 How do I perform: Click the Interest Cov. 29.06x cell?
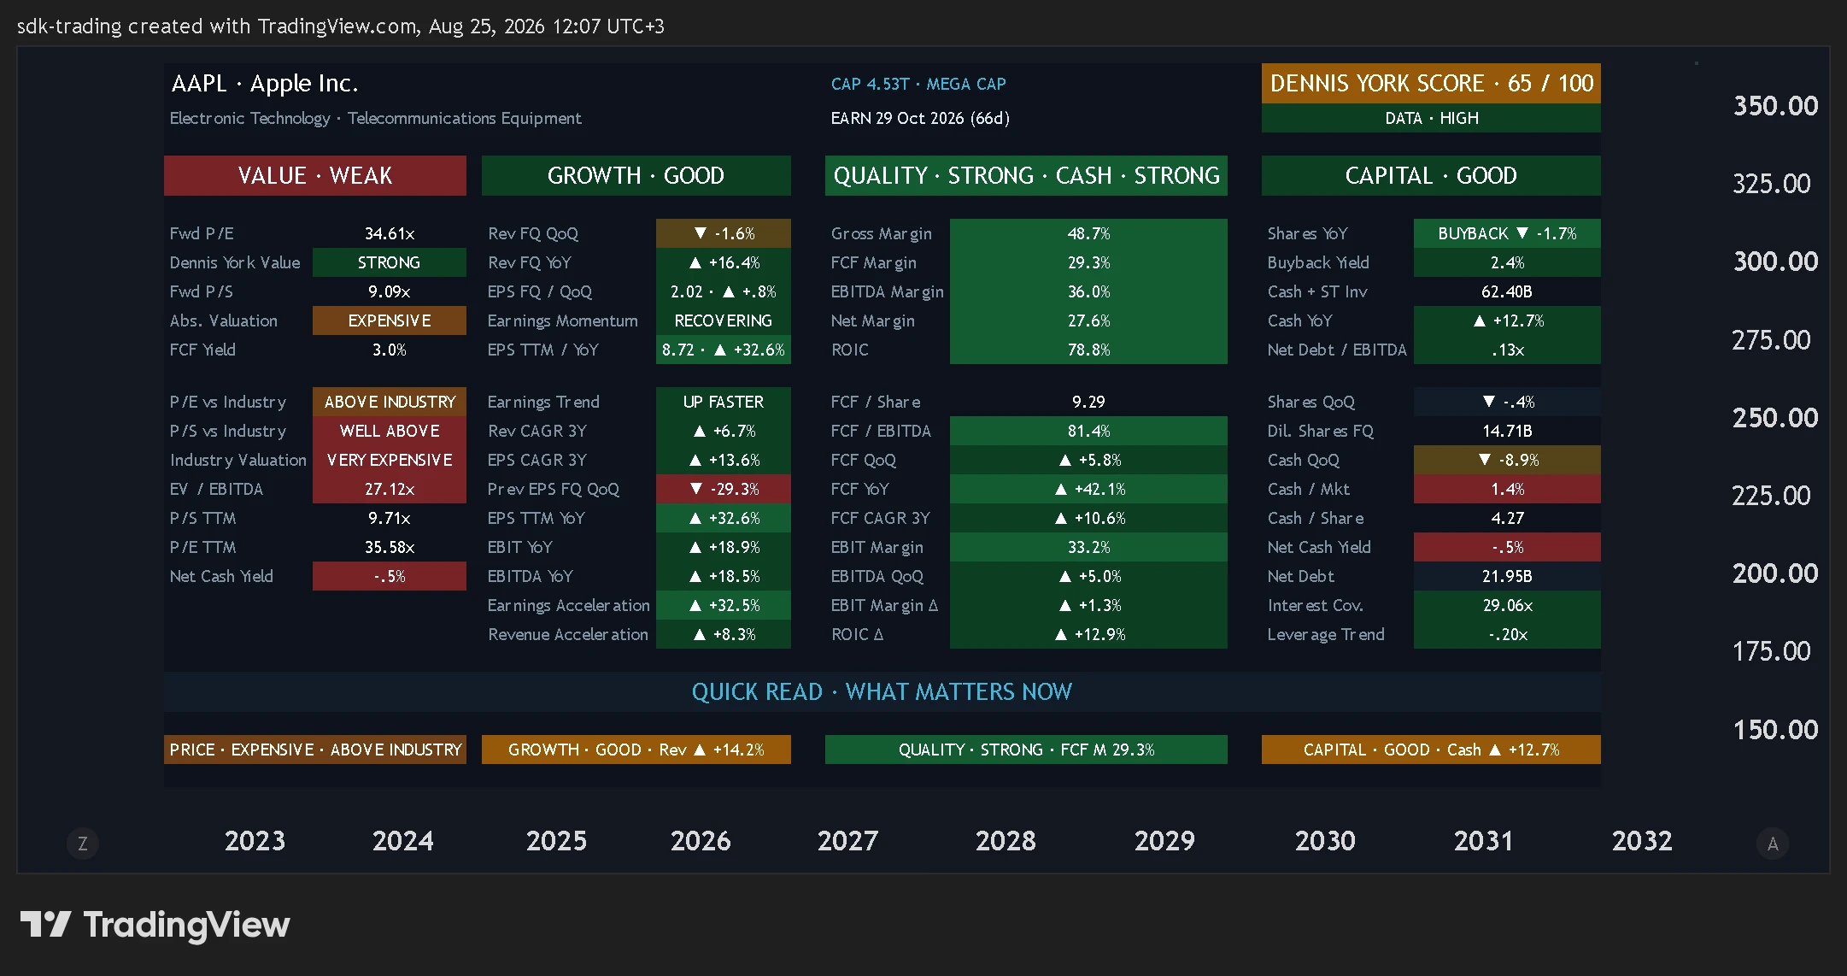tap(1507, 605)
